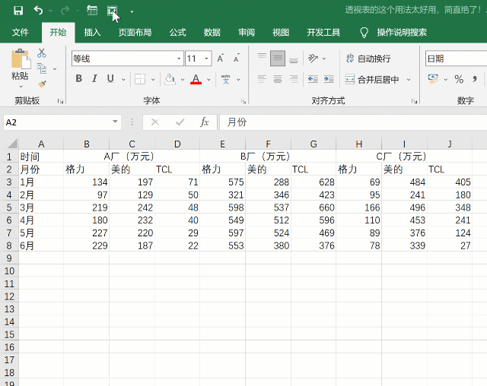Apply percent style
Image resolution: width=487 pixels, height=386 pixels.
[x=459, y=79]
